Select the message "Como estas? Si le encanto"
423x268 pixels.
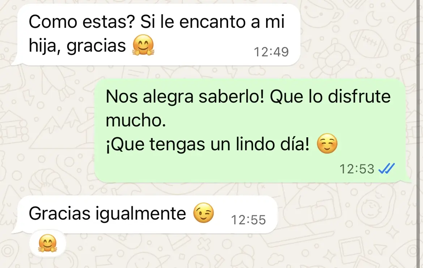(159, 35)
